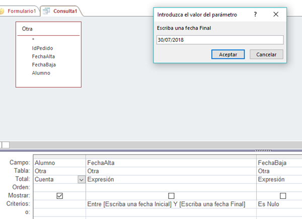This screenshot has height=219, width=302.
Task: Click the Cuenta value in the Total row
Action: (x=44, y=180)
